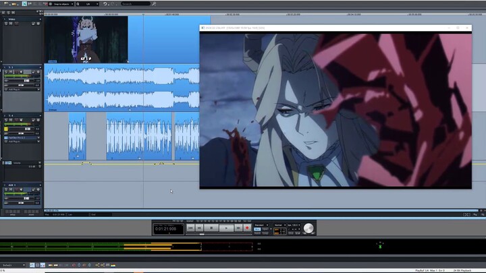Solo track 3
The image size is (486, 273).
pyautogui.click(x=6, y=72)
